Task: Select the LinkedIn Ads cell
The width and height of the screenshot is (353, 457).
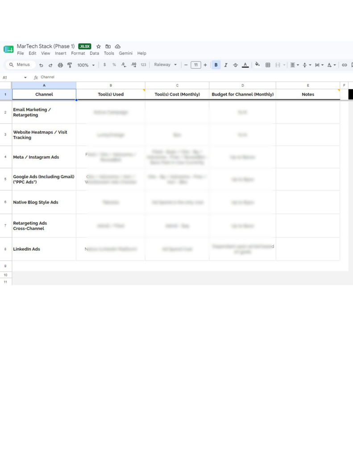Action: [44, 249]
